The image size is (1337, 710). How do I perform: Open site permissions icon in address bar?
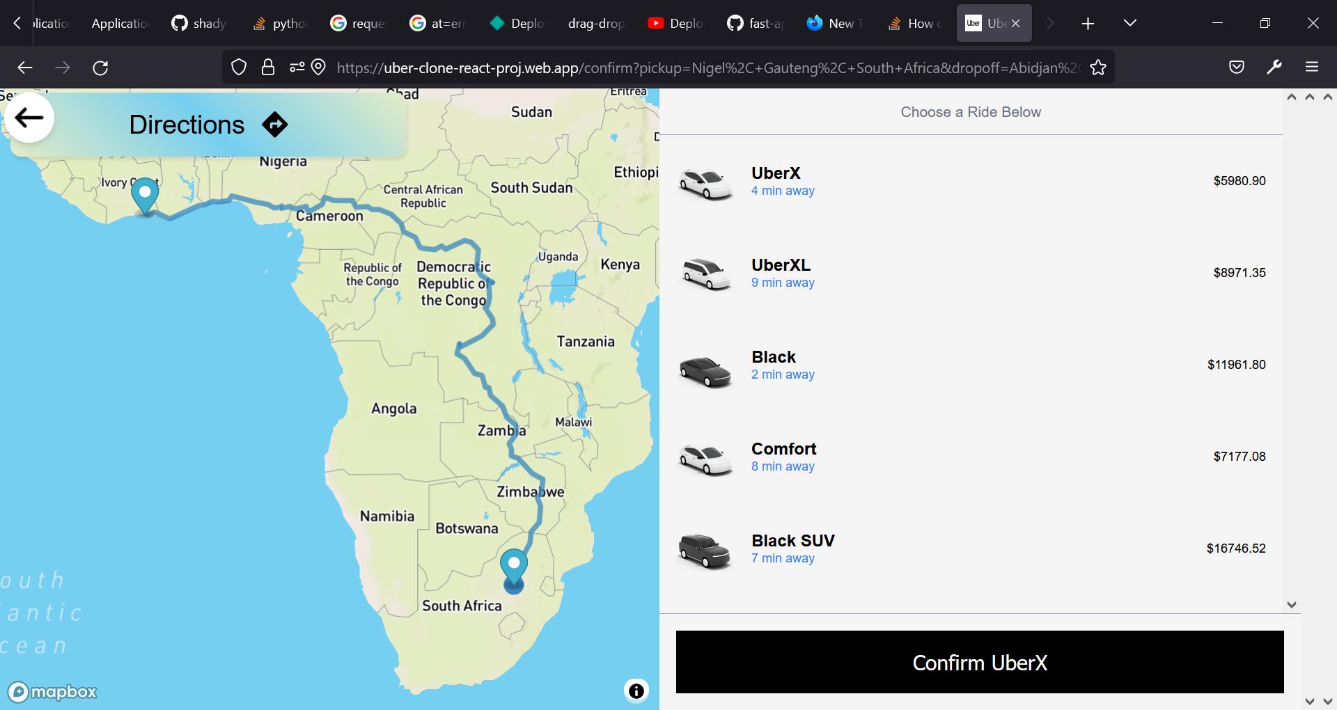pyautogui.click(x=297, y=68)
